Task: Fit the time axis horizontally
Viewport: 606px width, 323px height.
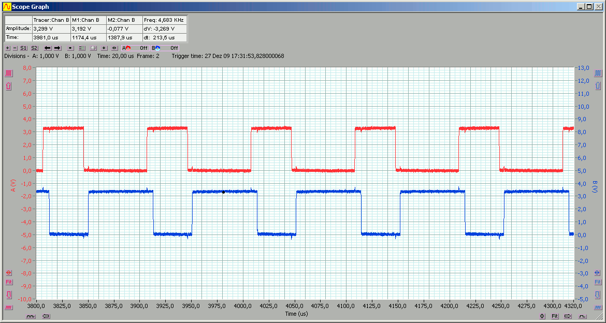Action: 555,316
